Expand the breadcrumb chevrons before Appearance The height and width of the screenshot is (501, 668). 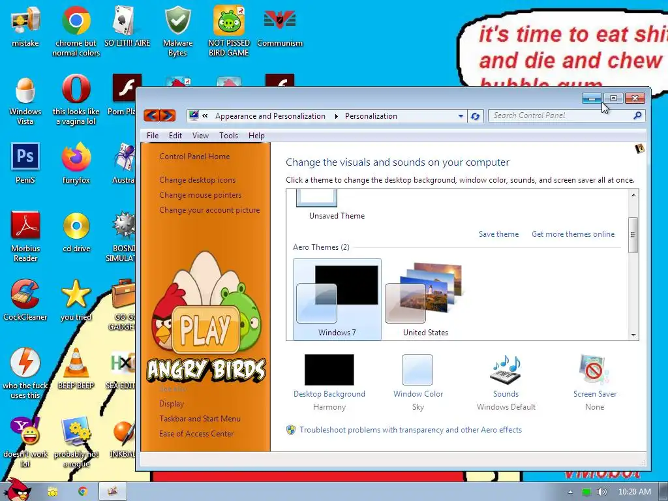[x=205, y=116]
